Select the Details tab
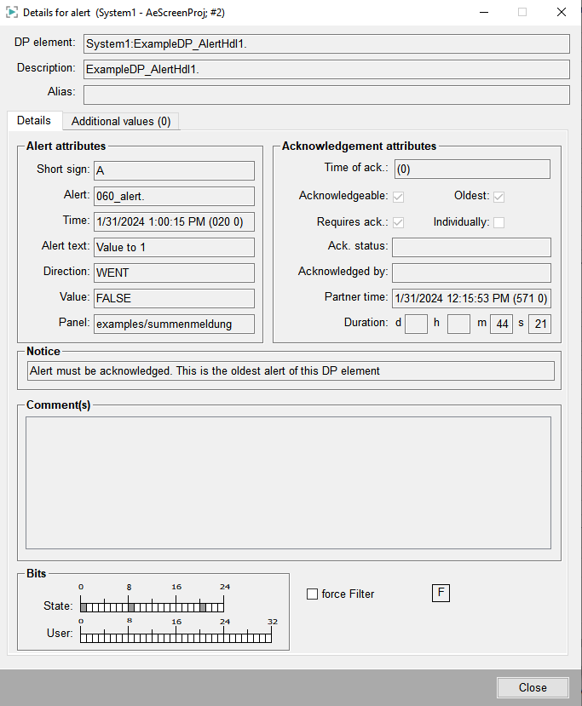Image resolution: width=582 pixels, height=706 pixels. 34,121
